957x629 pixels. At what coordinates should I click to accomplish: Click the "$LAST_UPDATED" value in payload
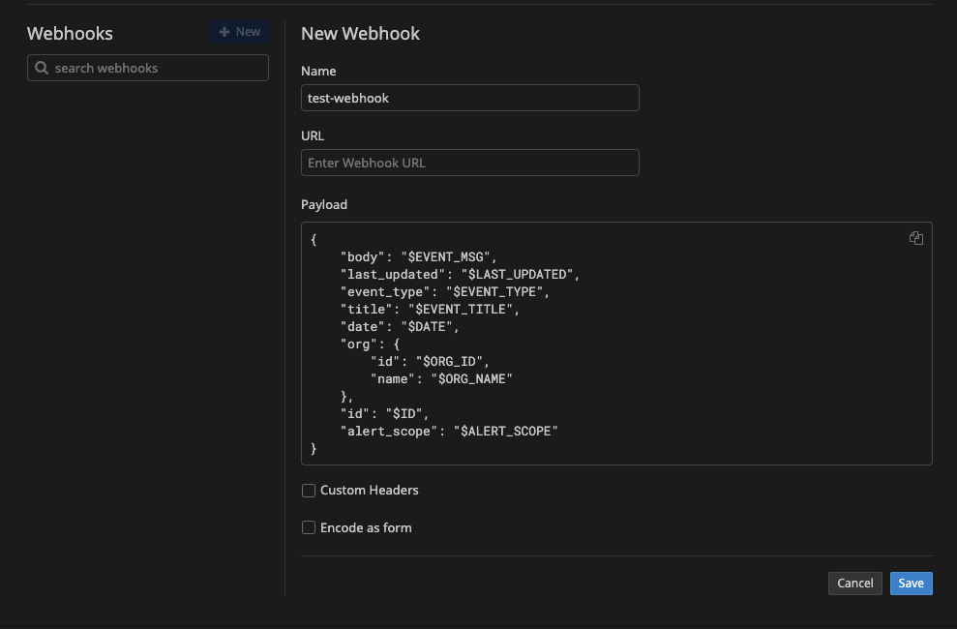coord(517,275)
